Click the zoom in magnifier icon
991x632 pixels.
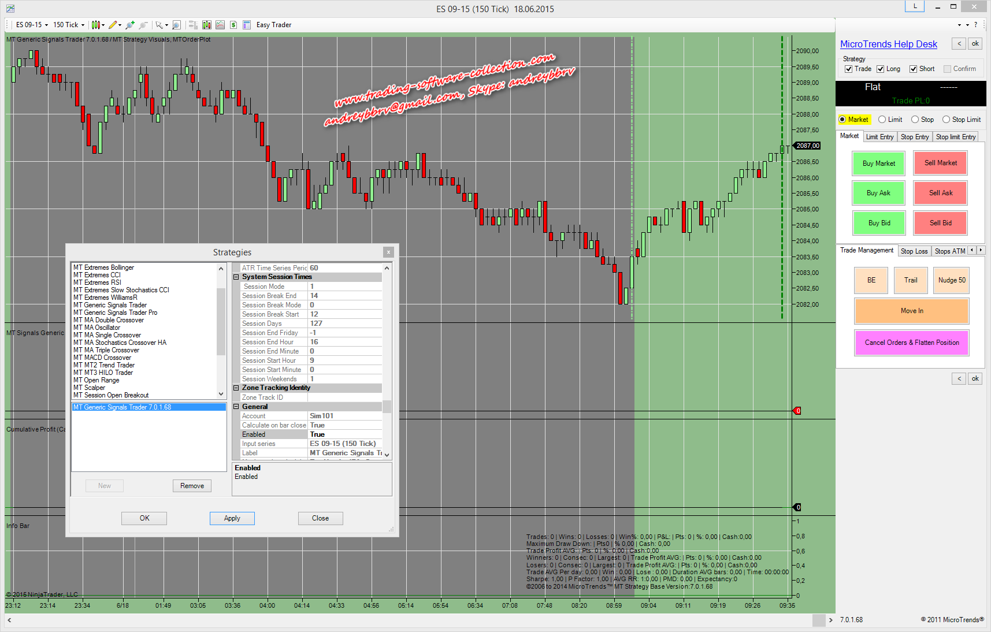tap(130, 25)
